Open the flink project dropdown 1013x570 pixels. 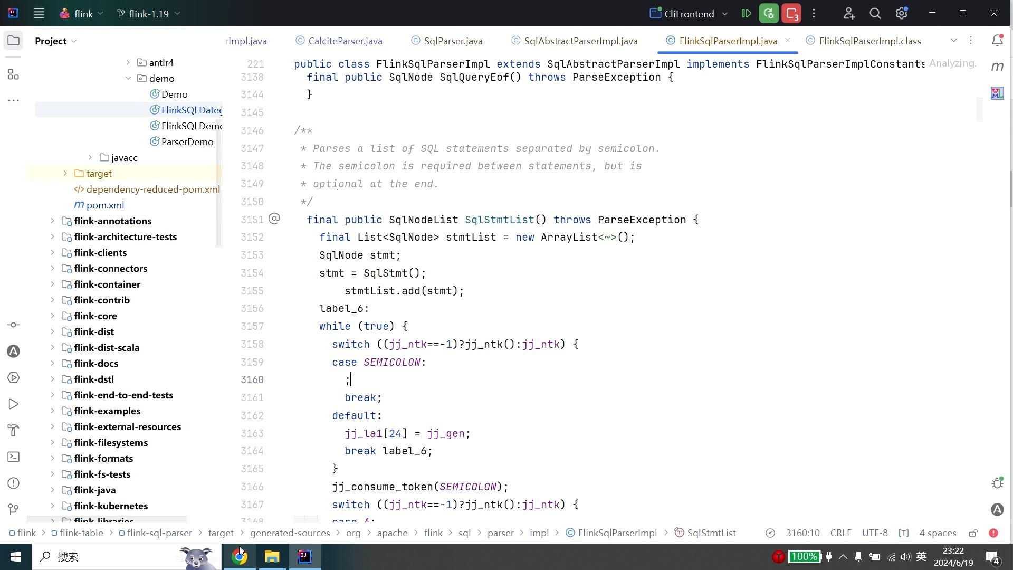point(81,14)
